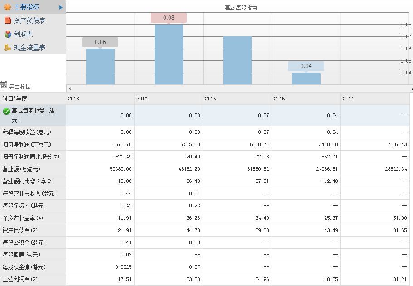Open the 利润表 menu item
Image resolution: width=413 pixels, height=286 pixels.
click(23, 34)
